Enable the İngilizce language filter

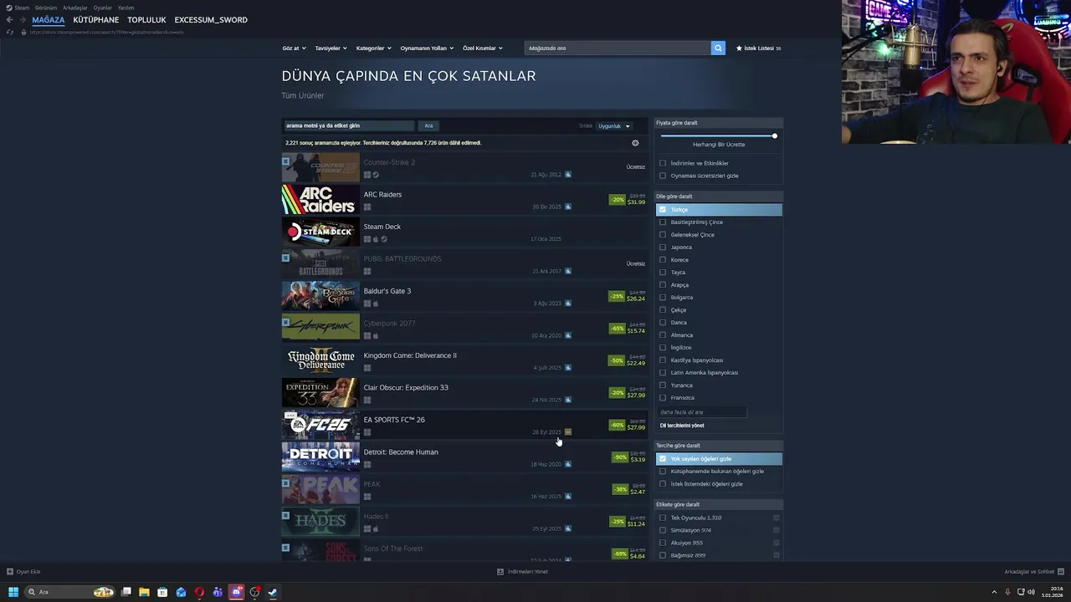click(663, 347)
